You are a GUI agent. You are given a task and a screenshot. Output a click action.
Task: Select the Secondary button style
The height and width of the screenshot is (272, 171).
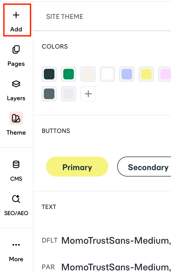click(148, 167)
